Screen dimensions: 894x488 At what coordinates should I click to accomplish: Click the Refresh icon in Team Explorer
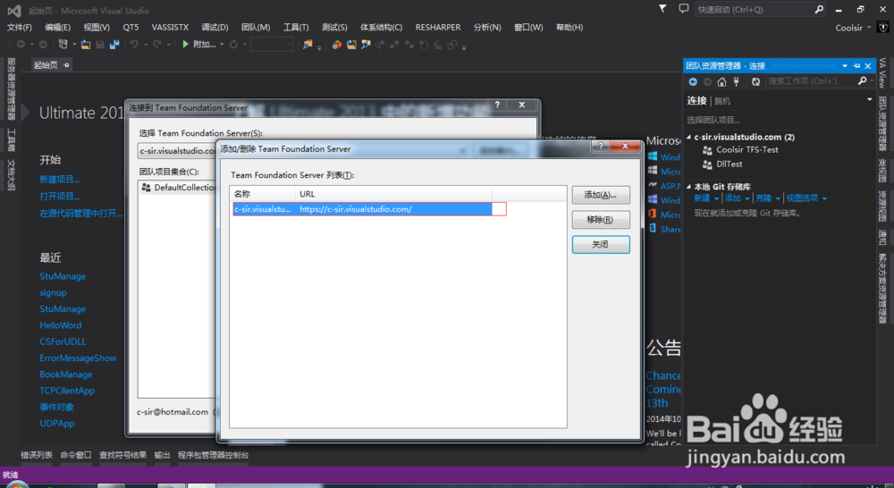pos(755,81)
